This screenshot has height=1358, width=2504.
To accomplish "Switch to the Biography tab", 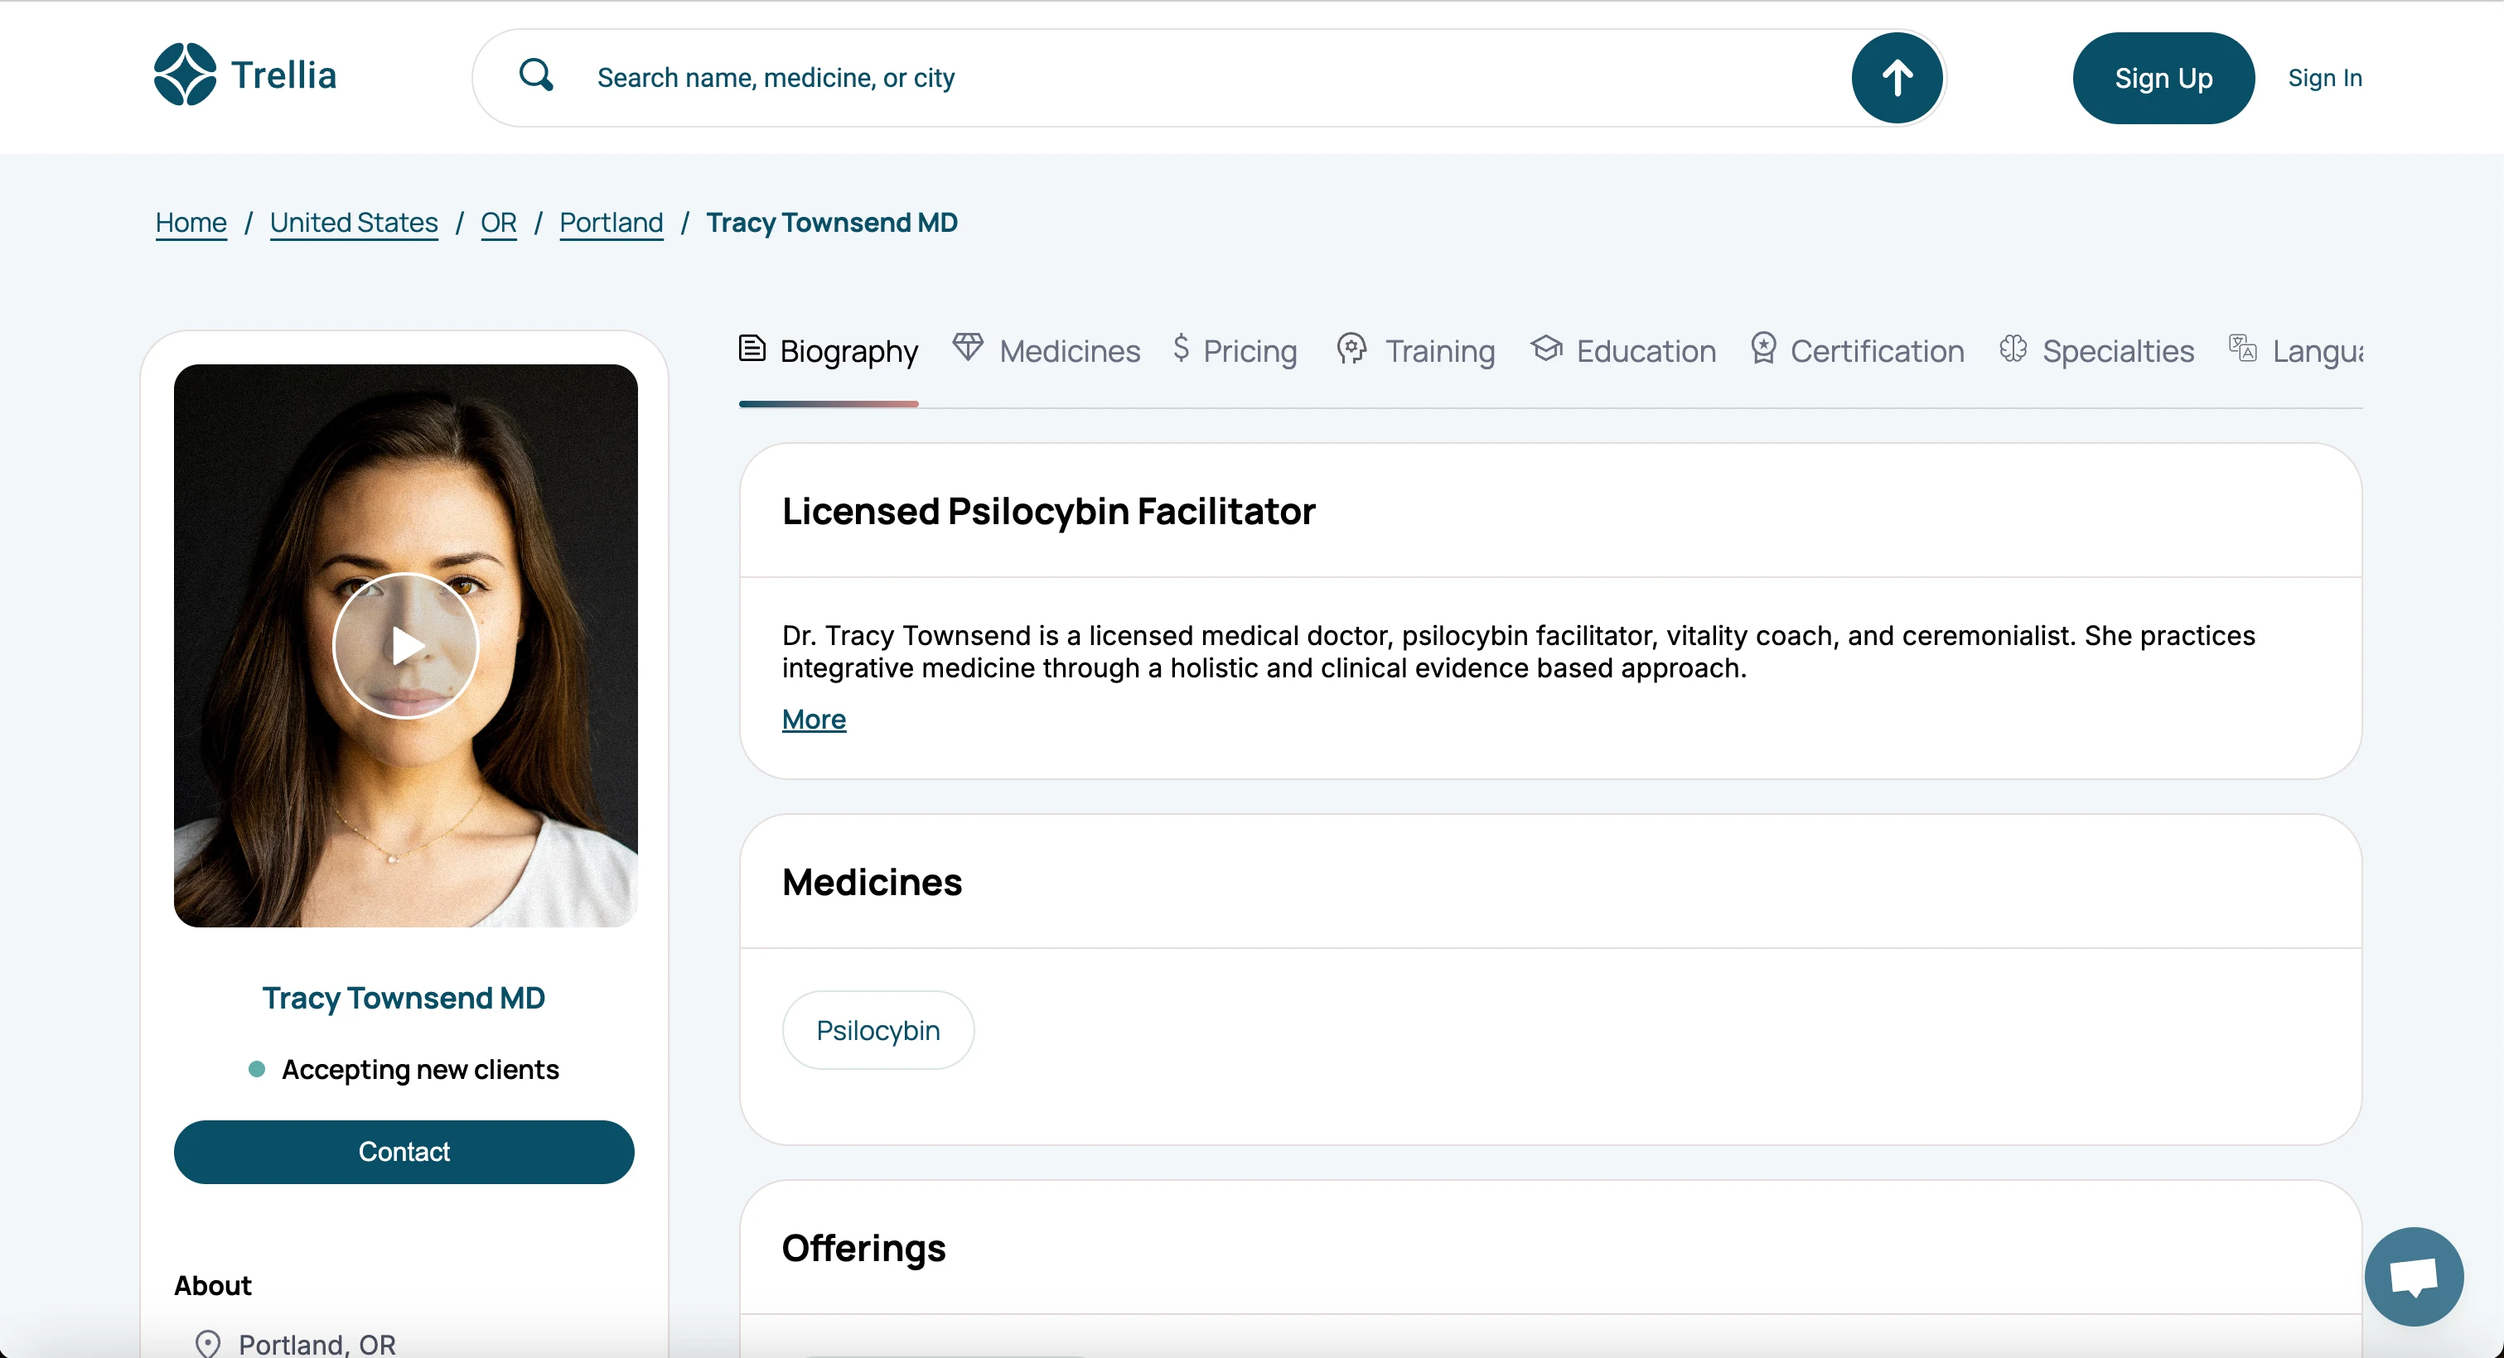I will (829, 350).
